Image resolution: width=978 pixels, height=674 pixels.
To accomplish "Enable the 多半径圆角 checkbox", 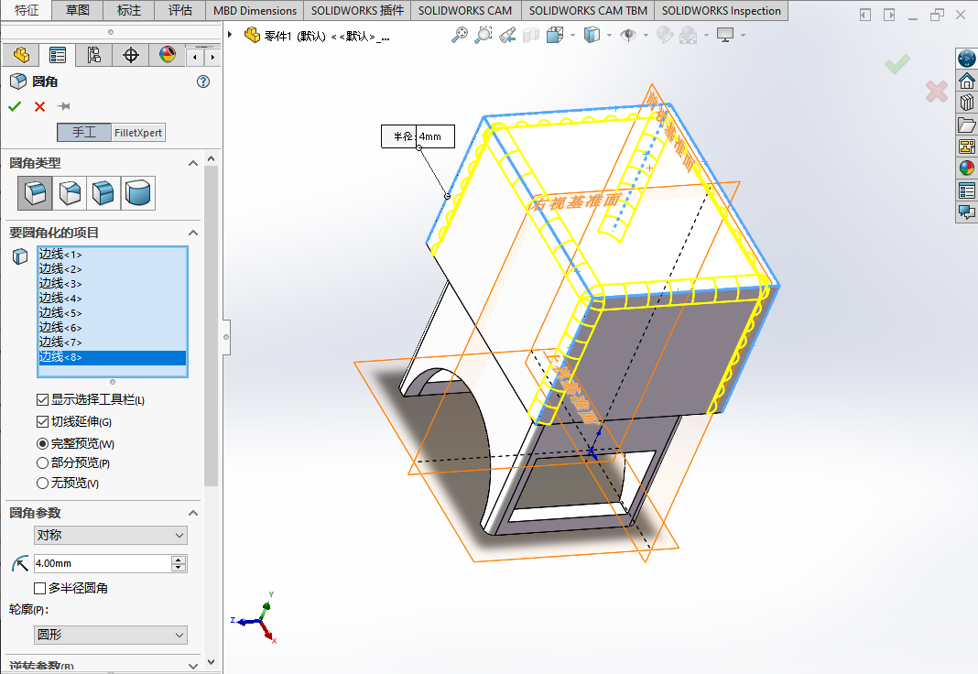I will [x=40, y=588].
